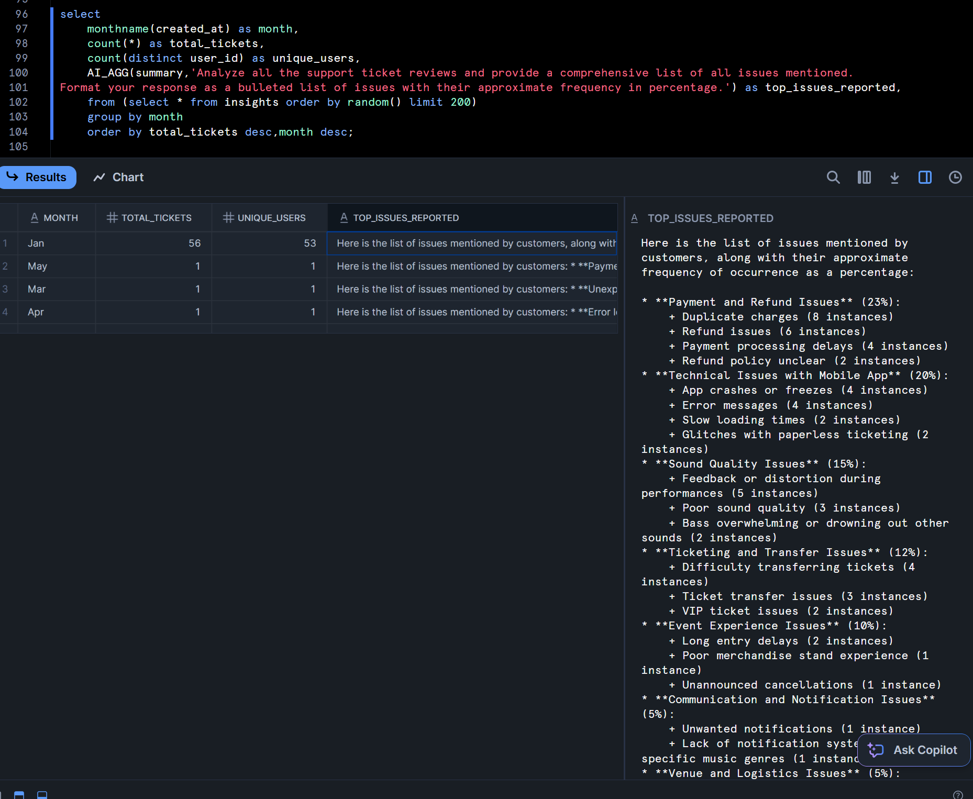Click 'Ticketing and Transfer Issues' line
Image resolution: width=973 pixels, height=799 pixels.
click(768, 552)
